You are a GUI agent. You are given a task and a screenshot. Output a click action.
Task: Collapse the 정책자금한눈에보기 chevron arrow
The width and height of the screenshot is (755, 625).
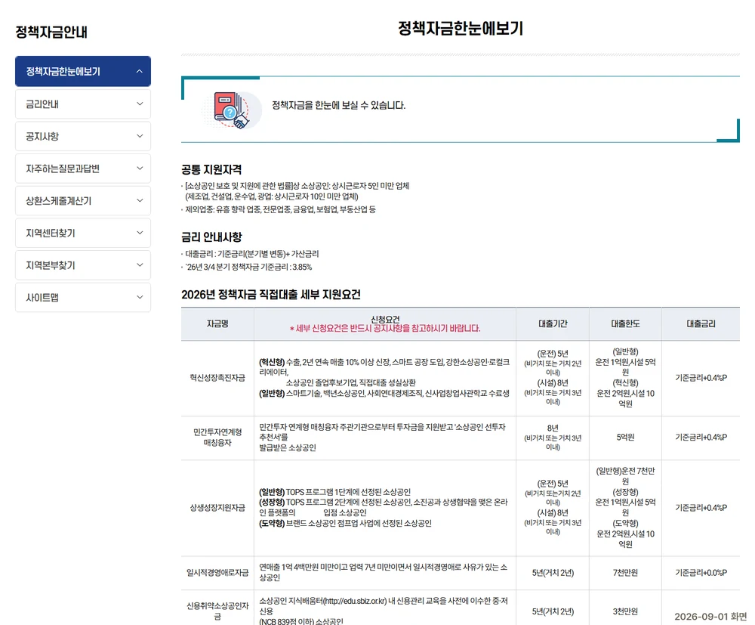click(139, 71)
